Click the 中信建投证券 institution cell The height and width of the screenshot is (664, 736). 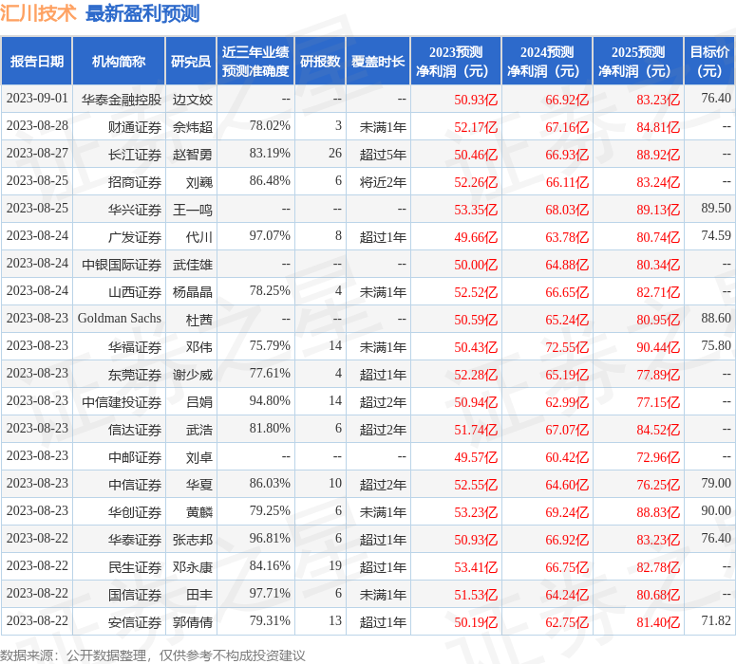(x=122, y=402)
